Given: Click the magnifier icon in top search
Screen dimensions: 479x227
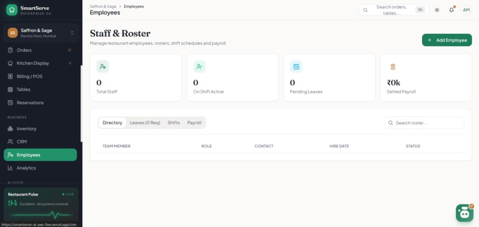Looking at the screenshot, I should 365,10.
